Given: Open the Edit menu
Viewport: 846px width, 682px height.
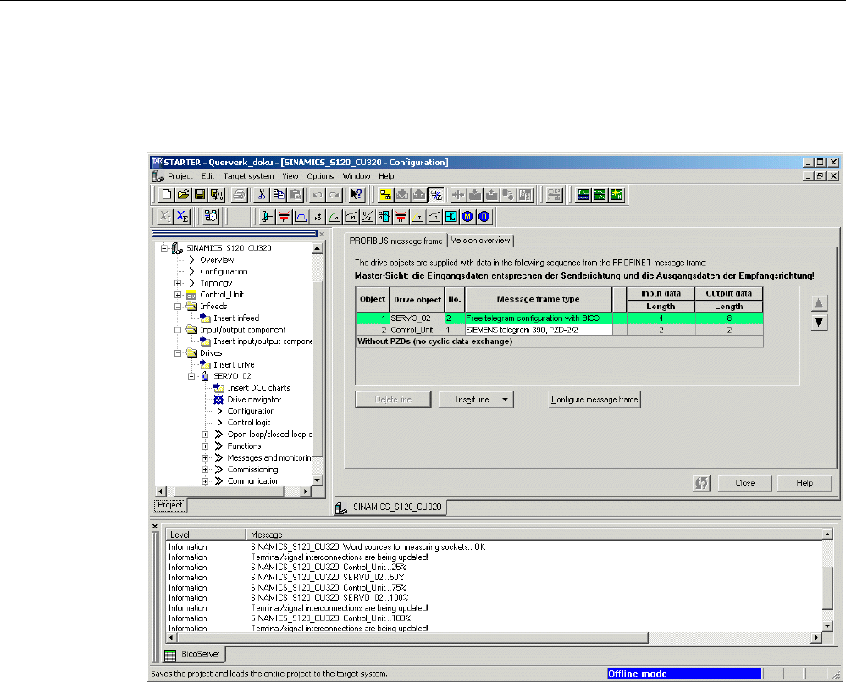Looking at the screenshot, I should (x=208, y=176).
